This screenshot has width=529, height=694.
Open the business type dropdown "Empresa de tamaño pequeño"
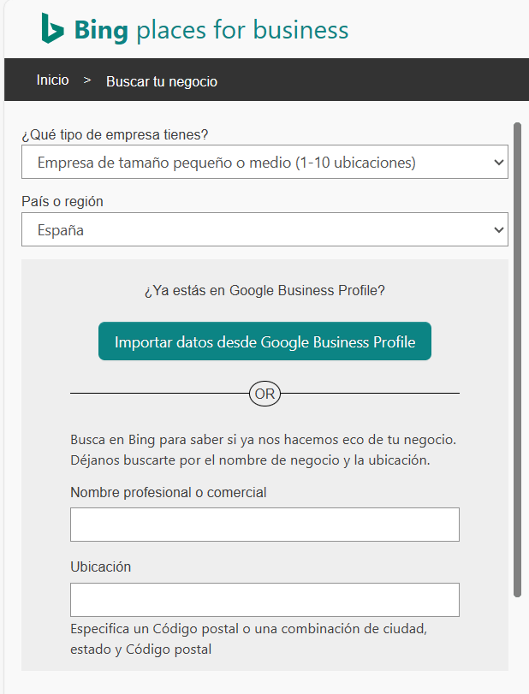(264, 162)
